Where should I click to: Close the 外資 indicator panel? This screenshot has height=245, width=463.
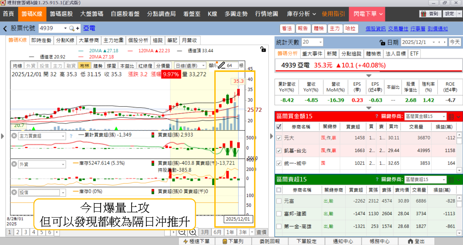coord(14,164)
